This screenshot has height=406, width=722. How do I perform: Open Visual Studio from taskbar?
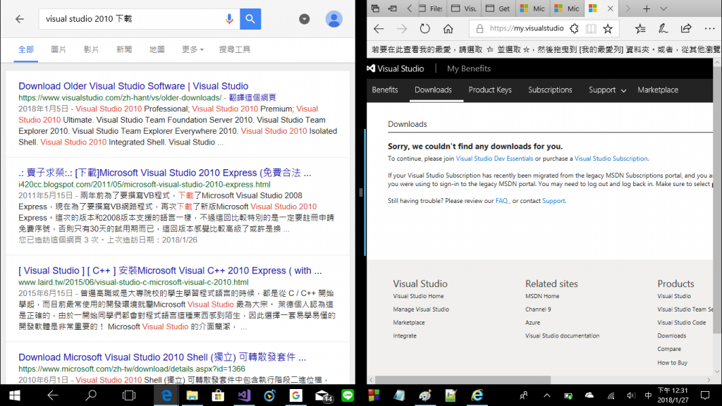(244, 395)
